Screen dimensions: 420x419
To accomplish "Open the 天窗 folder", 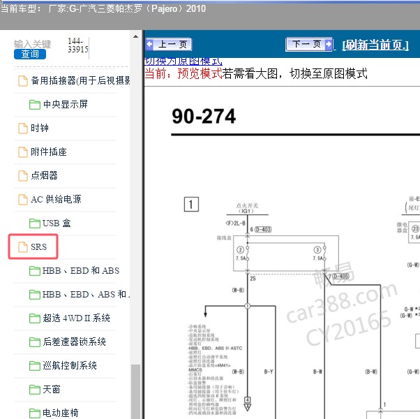I will click(x=45, y=389).
